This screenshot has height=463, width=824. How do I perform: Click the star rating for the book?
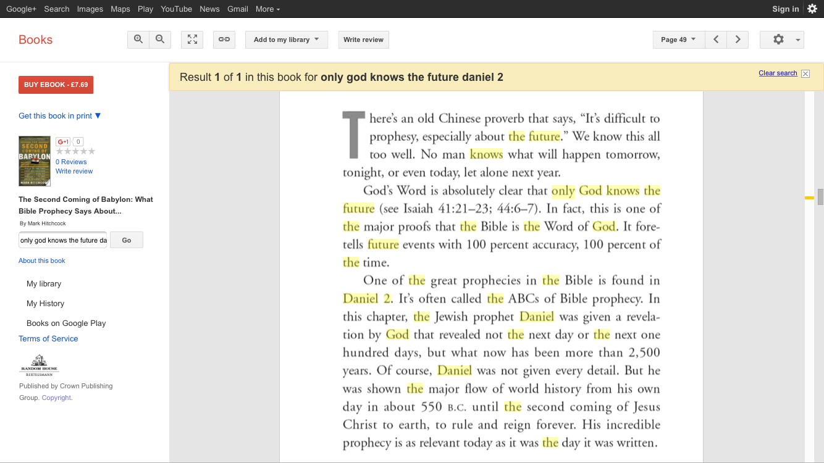[75, 151]
